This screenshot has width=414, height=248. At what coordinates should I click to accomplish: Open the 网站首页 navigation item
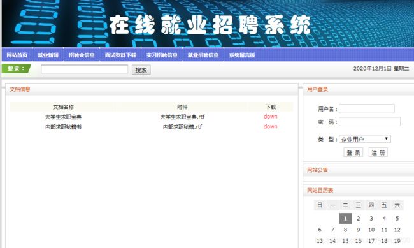click(x=17, y=55)
